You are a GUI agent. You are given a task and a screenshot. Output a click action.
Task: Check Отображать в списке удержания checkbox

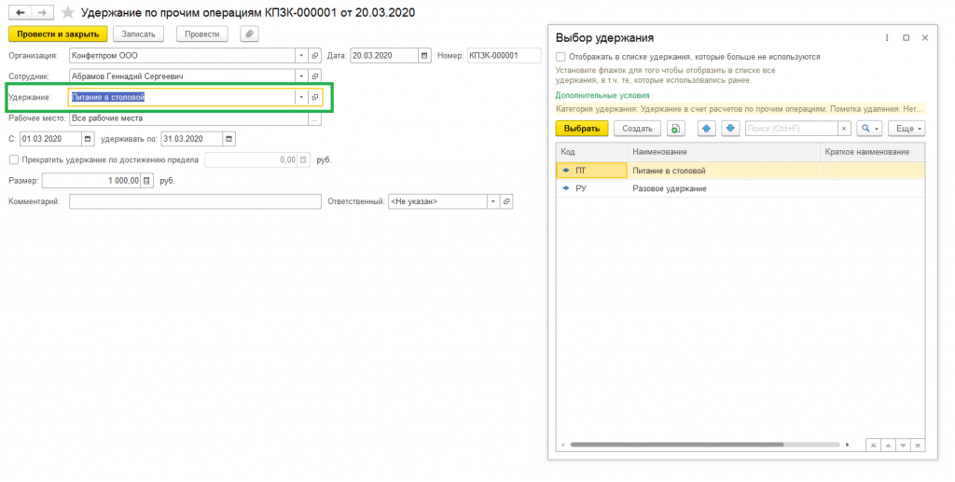[561, 57]
